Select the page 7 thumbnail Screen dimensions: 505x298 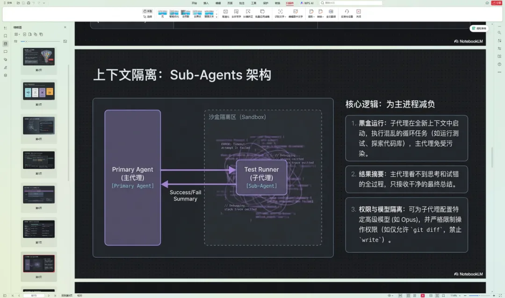pos(39,229)
